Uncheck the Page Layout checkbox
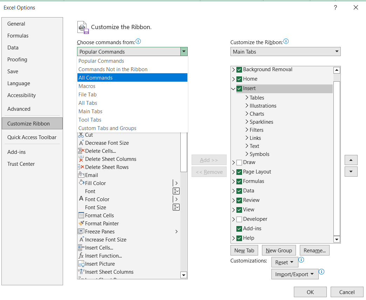The height and width of the screenshot is (300, 366). [x=239, y=172]
